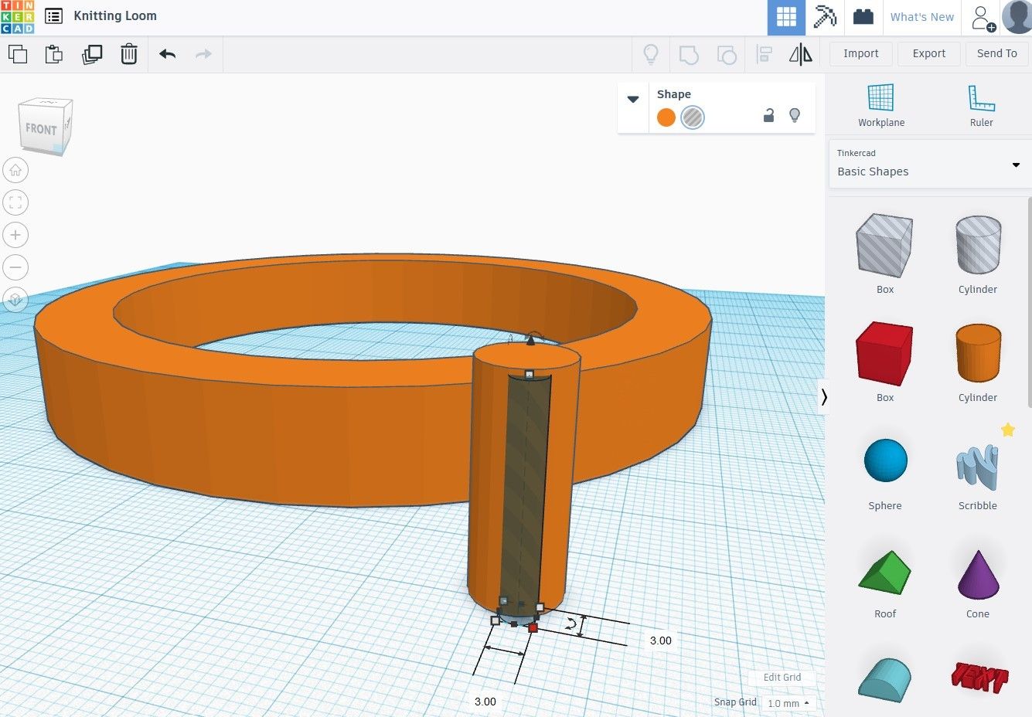Collapse the Shape inspector panel

click(633, 99)
